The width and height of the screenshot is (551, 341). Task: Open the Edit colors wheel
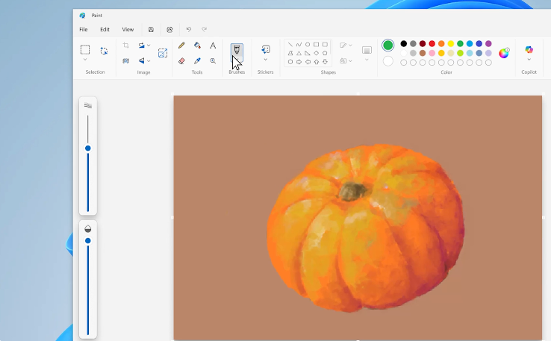pyautogui.click(x=504, y=53)
